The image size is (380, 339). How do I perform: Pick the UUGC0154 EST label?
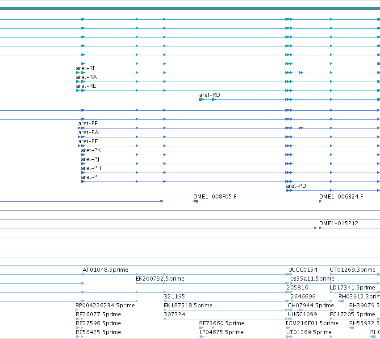(x=303, y=270)
